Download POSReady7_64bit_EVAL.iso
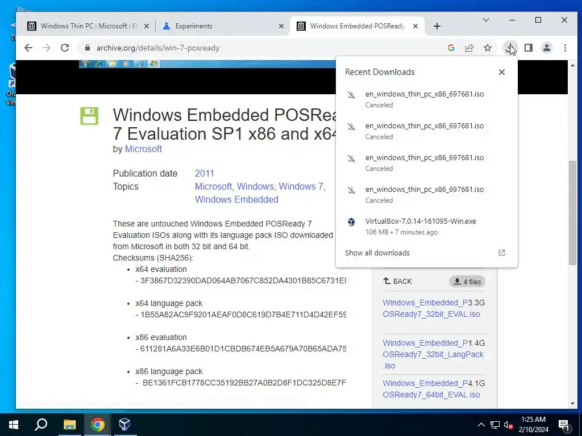Screen dimensions: 582x436 (431, 389)
